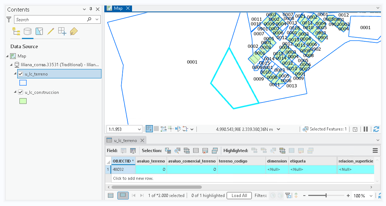The image size is (386, 206).
Task: Click the table zoom slider handle
Action: pyautogui.click(x=326, y=196)
